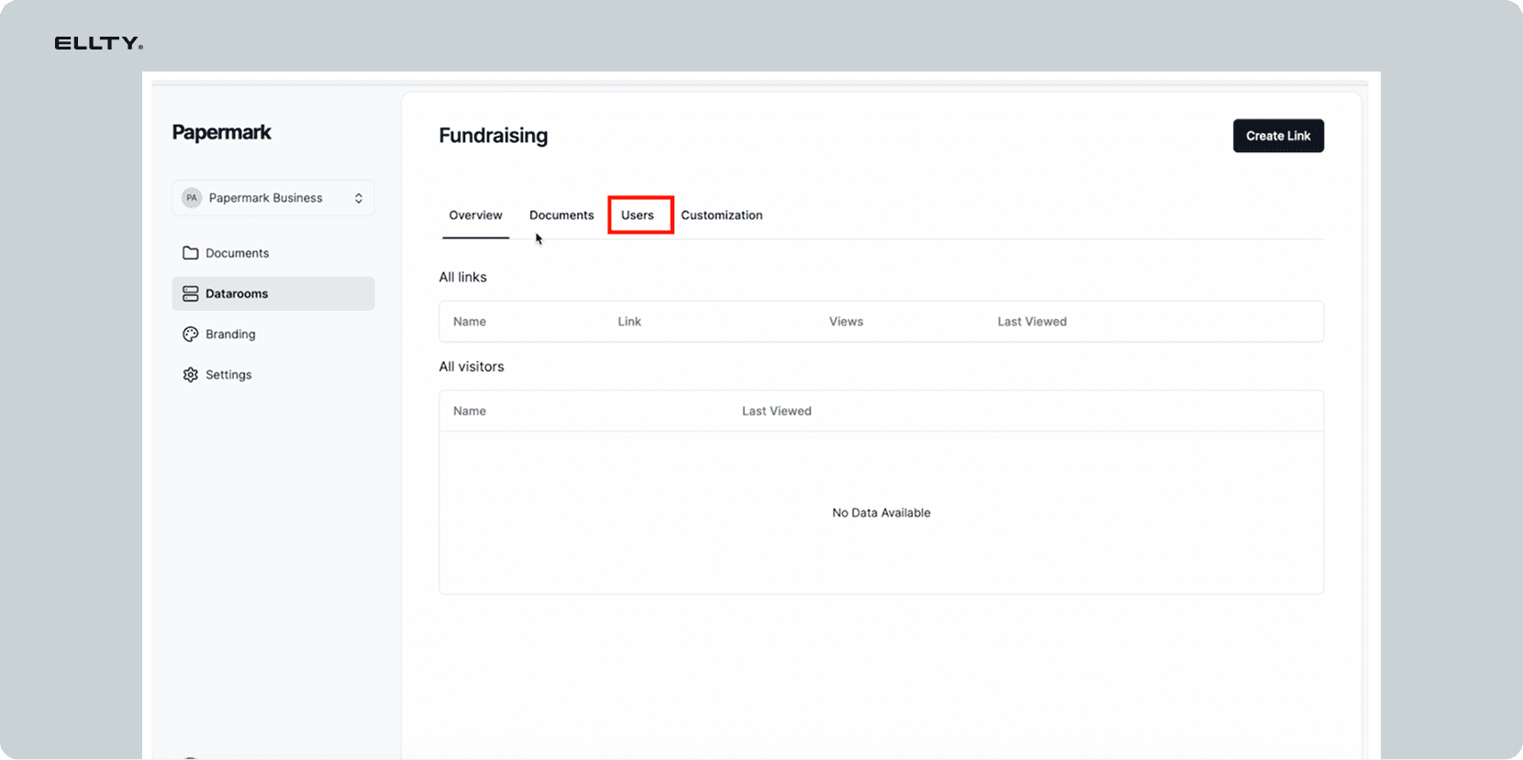Image resolution: width=1523 pixels, height=760 pixels.
Task: Switch to the Documents tab
Action: tap(561, 215)
